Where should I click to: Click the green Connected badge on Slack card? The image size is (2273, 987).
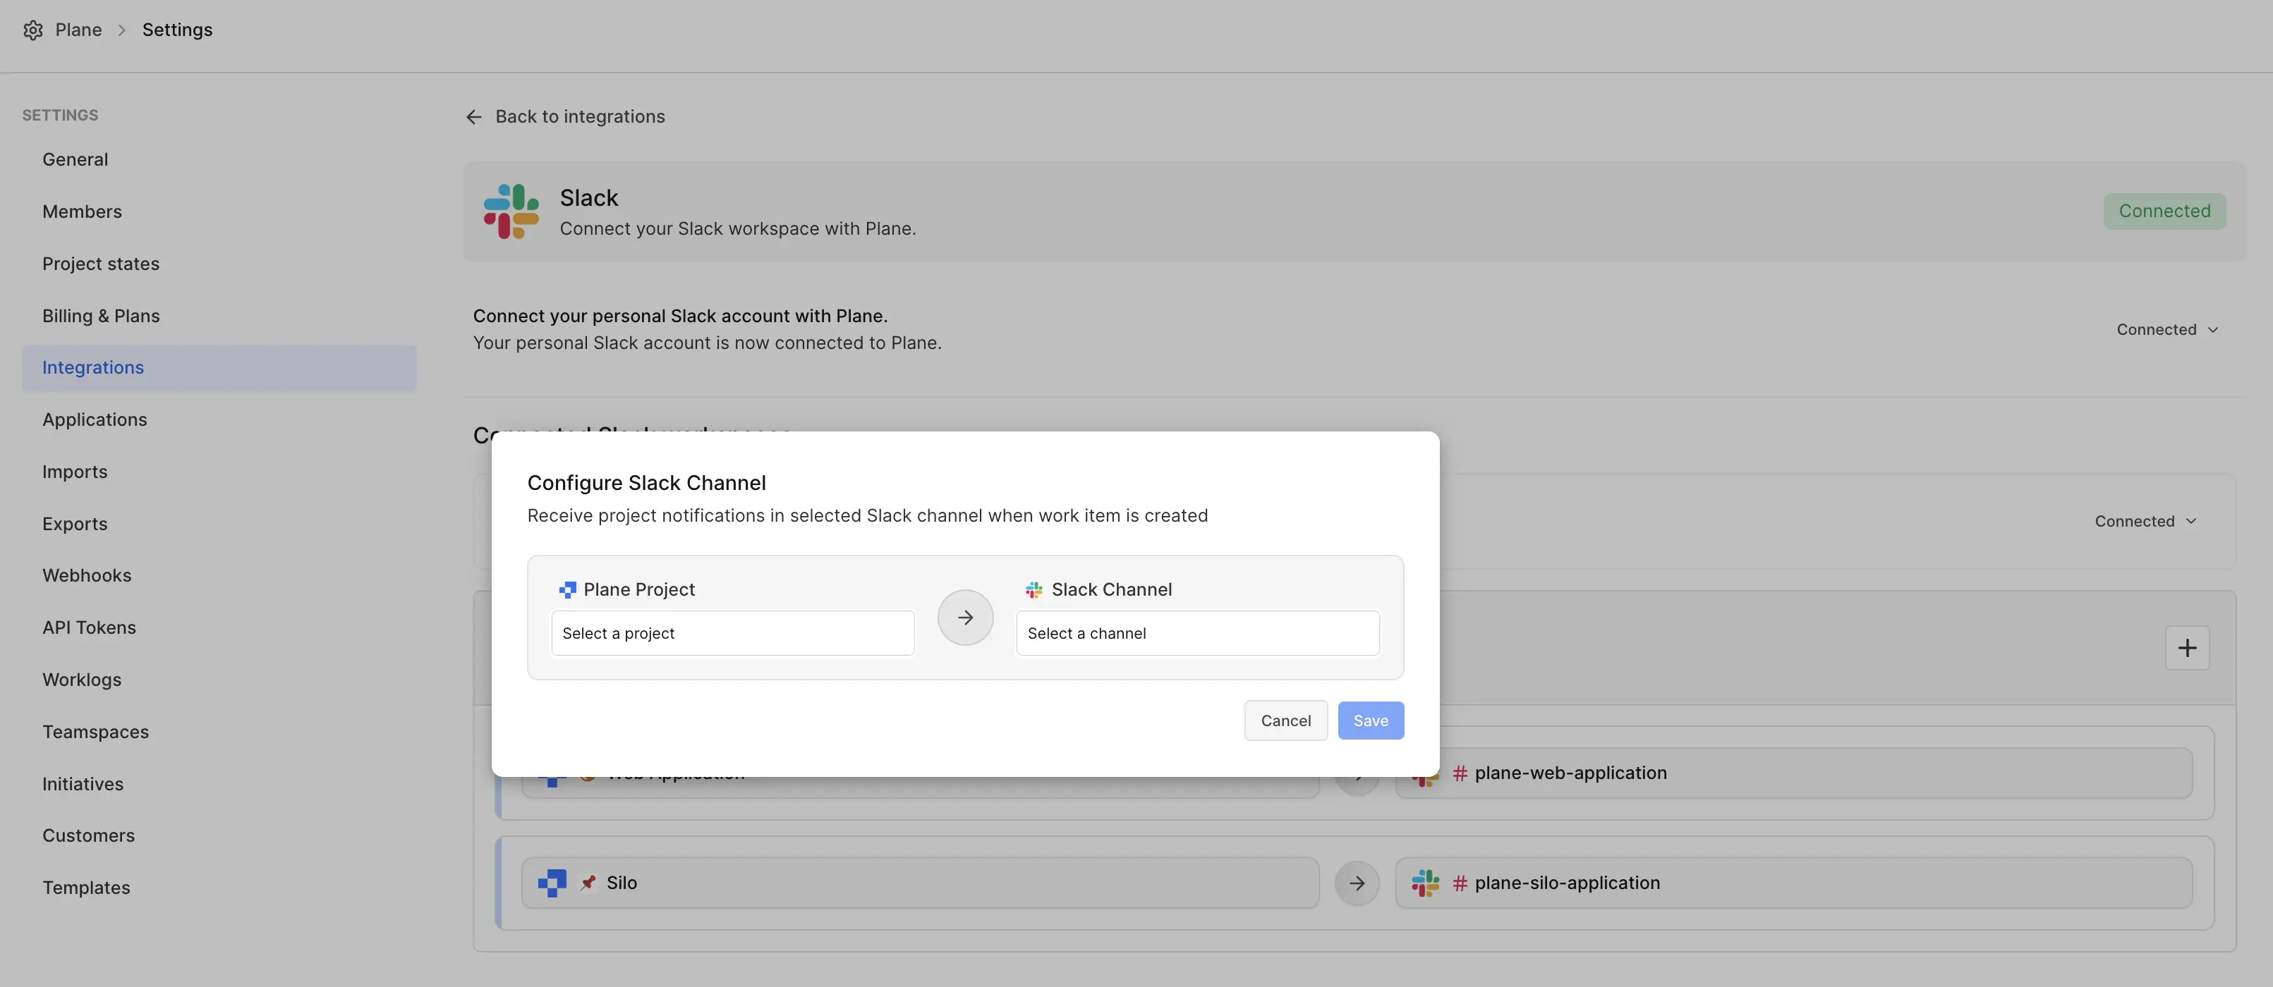click(2164, 211)
